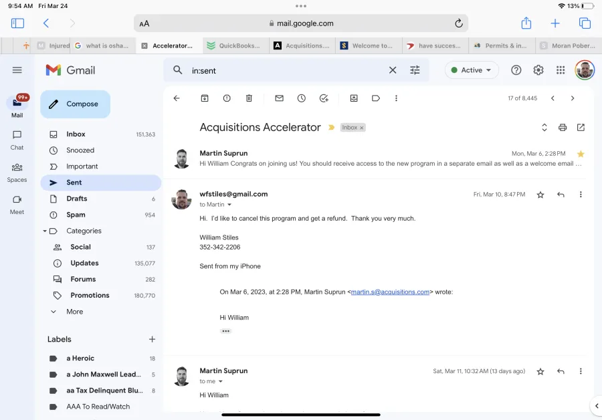Screen dimensions: 602x420
Task: Report this conversation as spam
Action: (227, 98)
